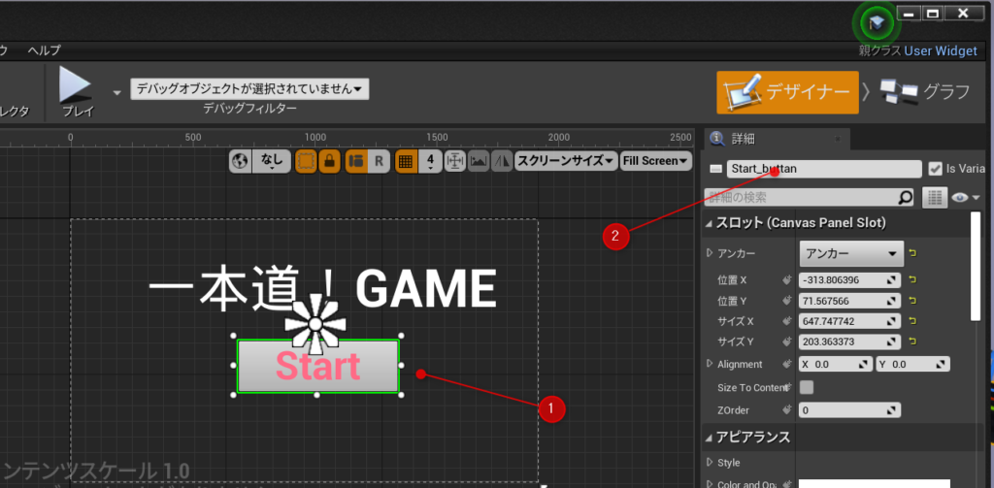Click the property matrix grid icon
The width and height of the screenshot is (994, 488).
click(x=935, y=197)
